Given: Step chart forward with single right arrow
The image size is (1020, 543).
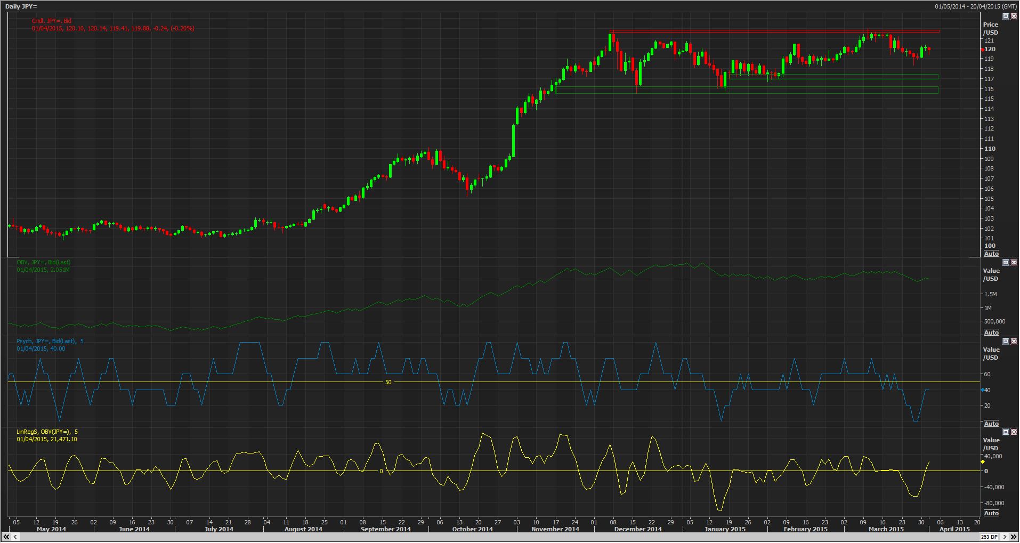Looking at the screenshot, I should (1005, 537).
